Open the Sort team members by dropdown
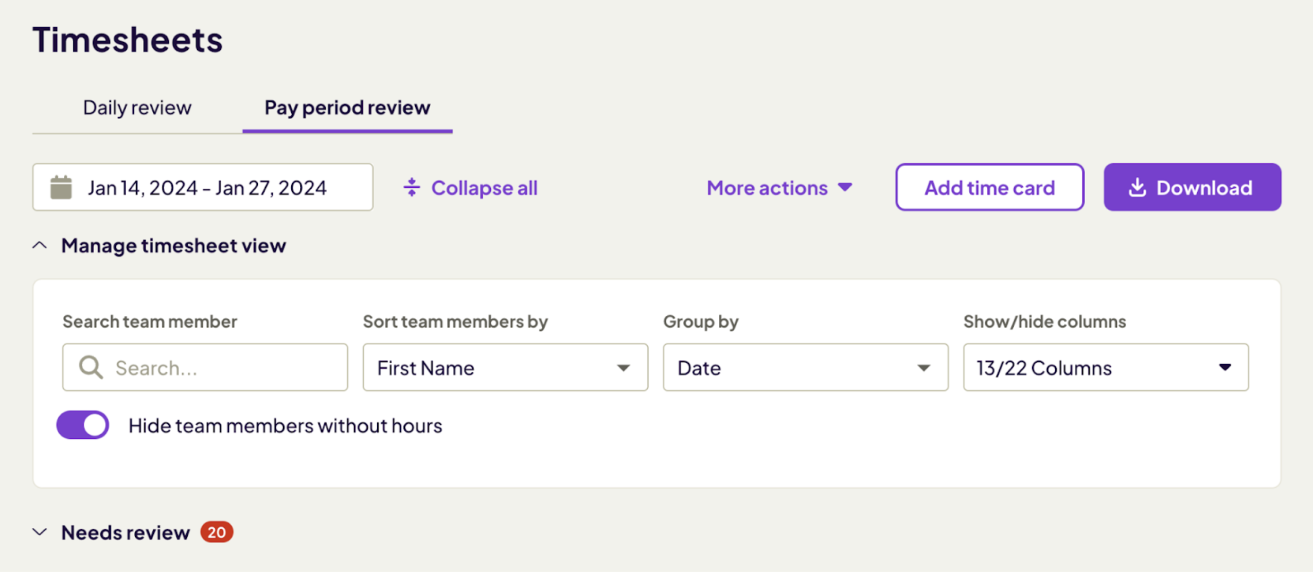 tap(505, 367)
